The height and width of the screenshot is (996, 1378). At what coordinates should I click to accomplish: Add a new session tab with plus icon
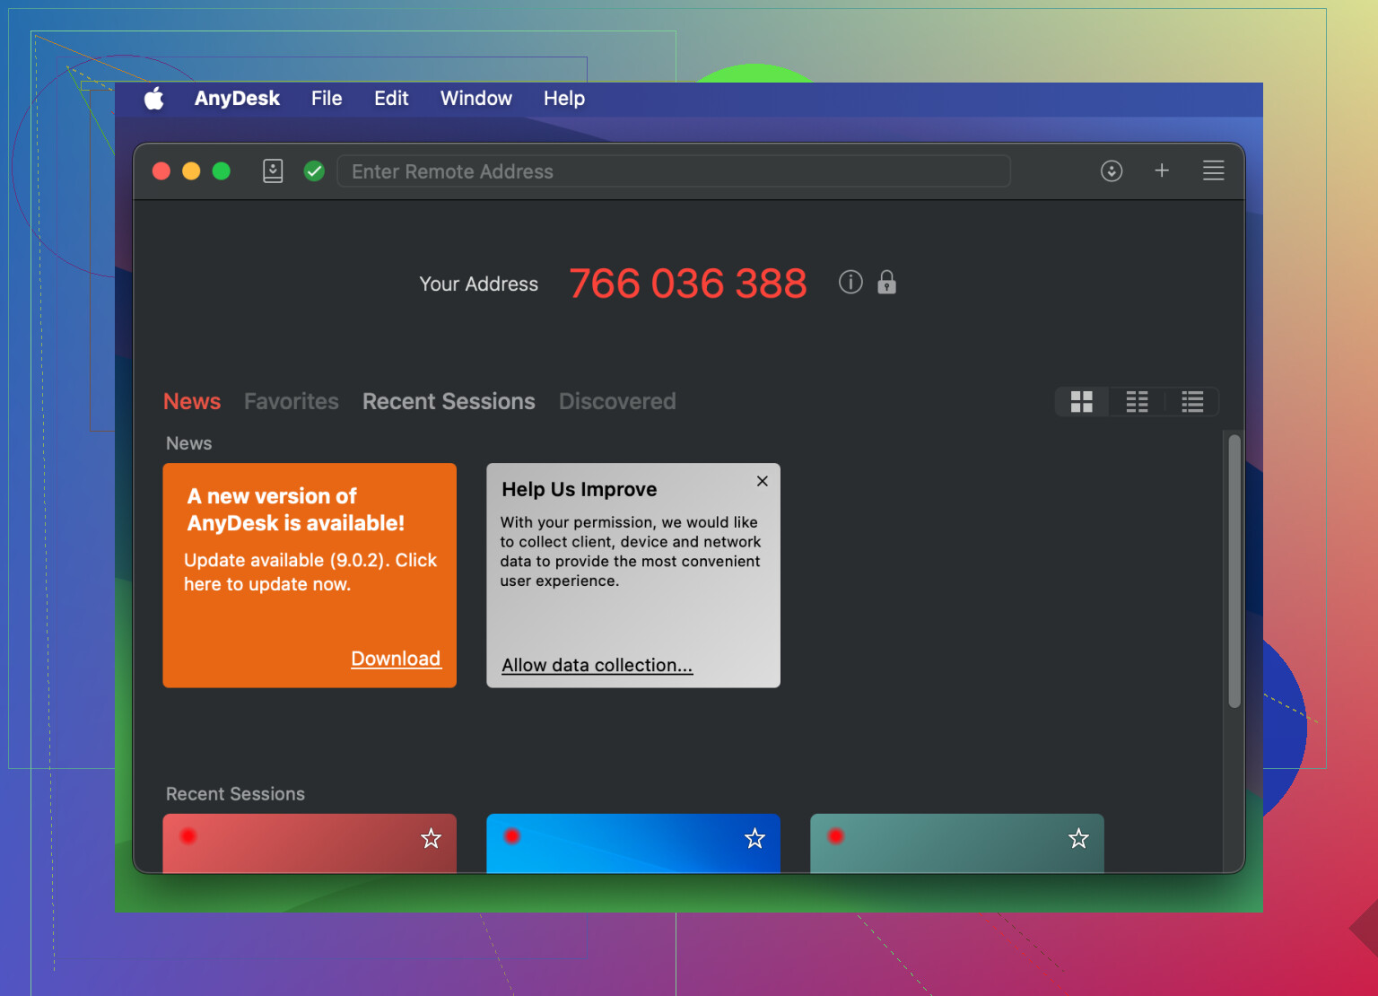click(x=1162, y=170)
